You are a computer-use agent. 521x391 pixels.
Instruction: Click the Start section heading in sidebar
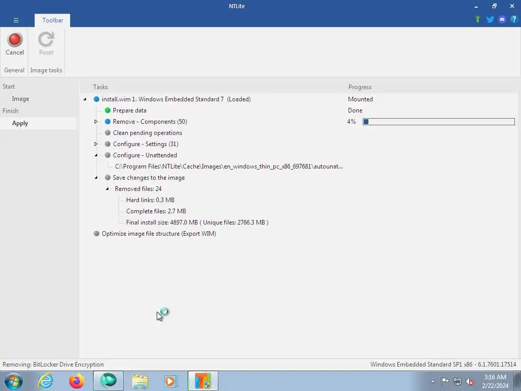[x=9, y=87]
